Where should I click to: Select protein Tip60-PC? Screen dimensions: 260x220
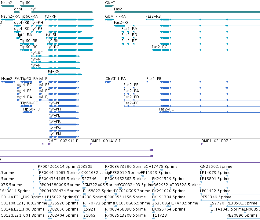[x=29, y=103]
